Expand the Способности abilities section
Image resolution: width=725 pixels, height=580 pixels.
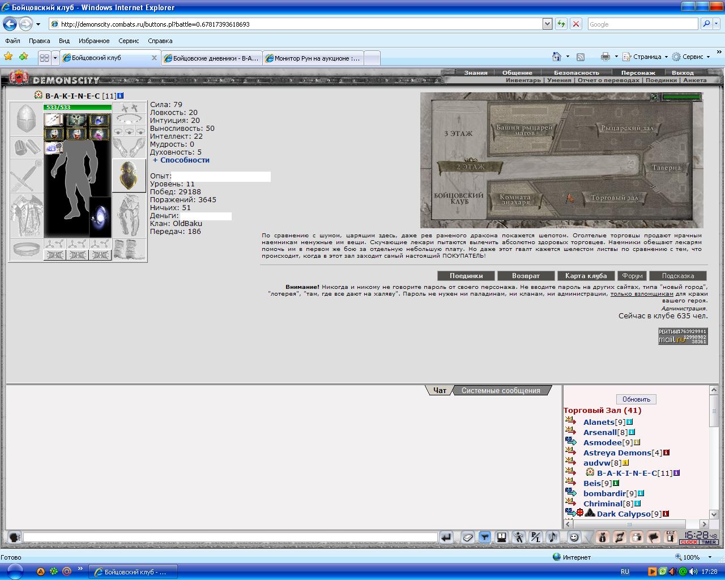click(x=181, y=160)
